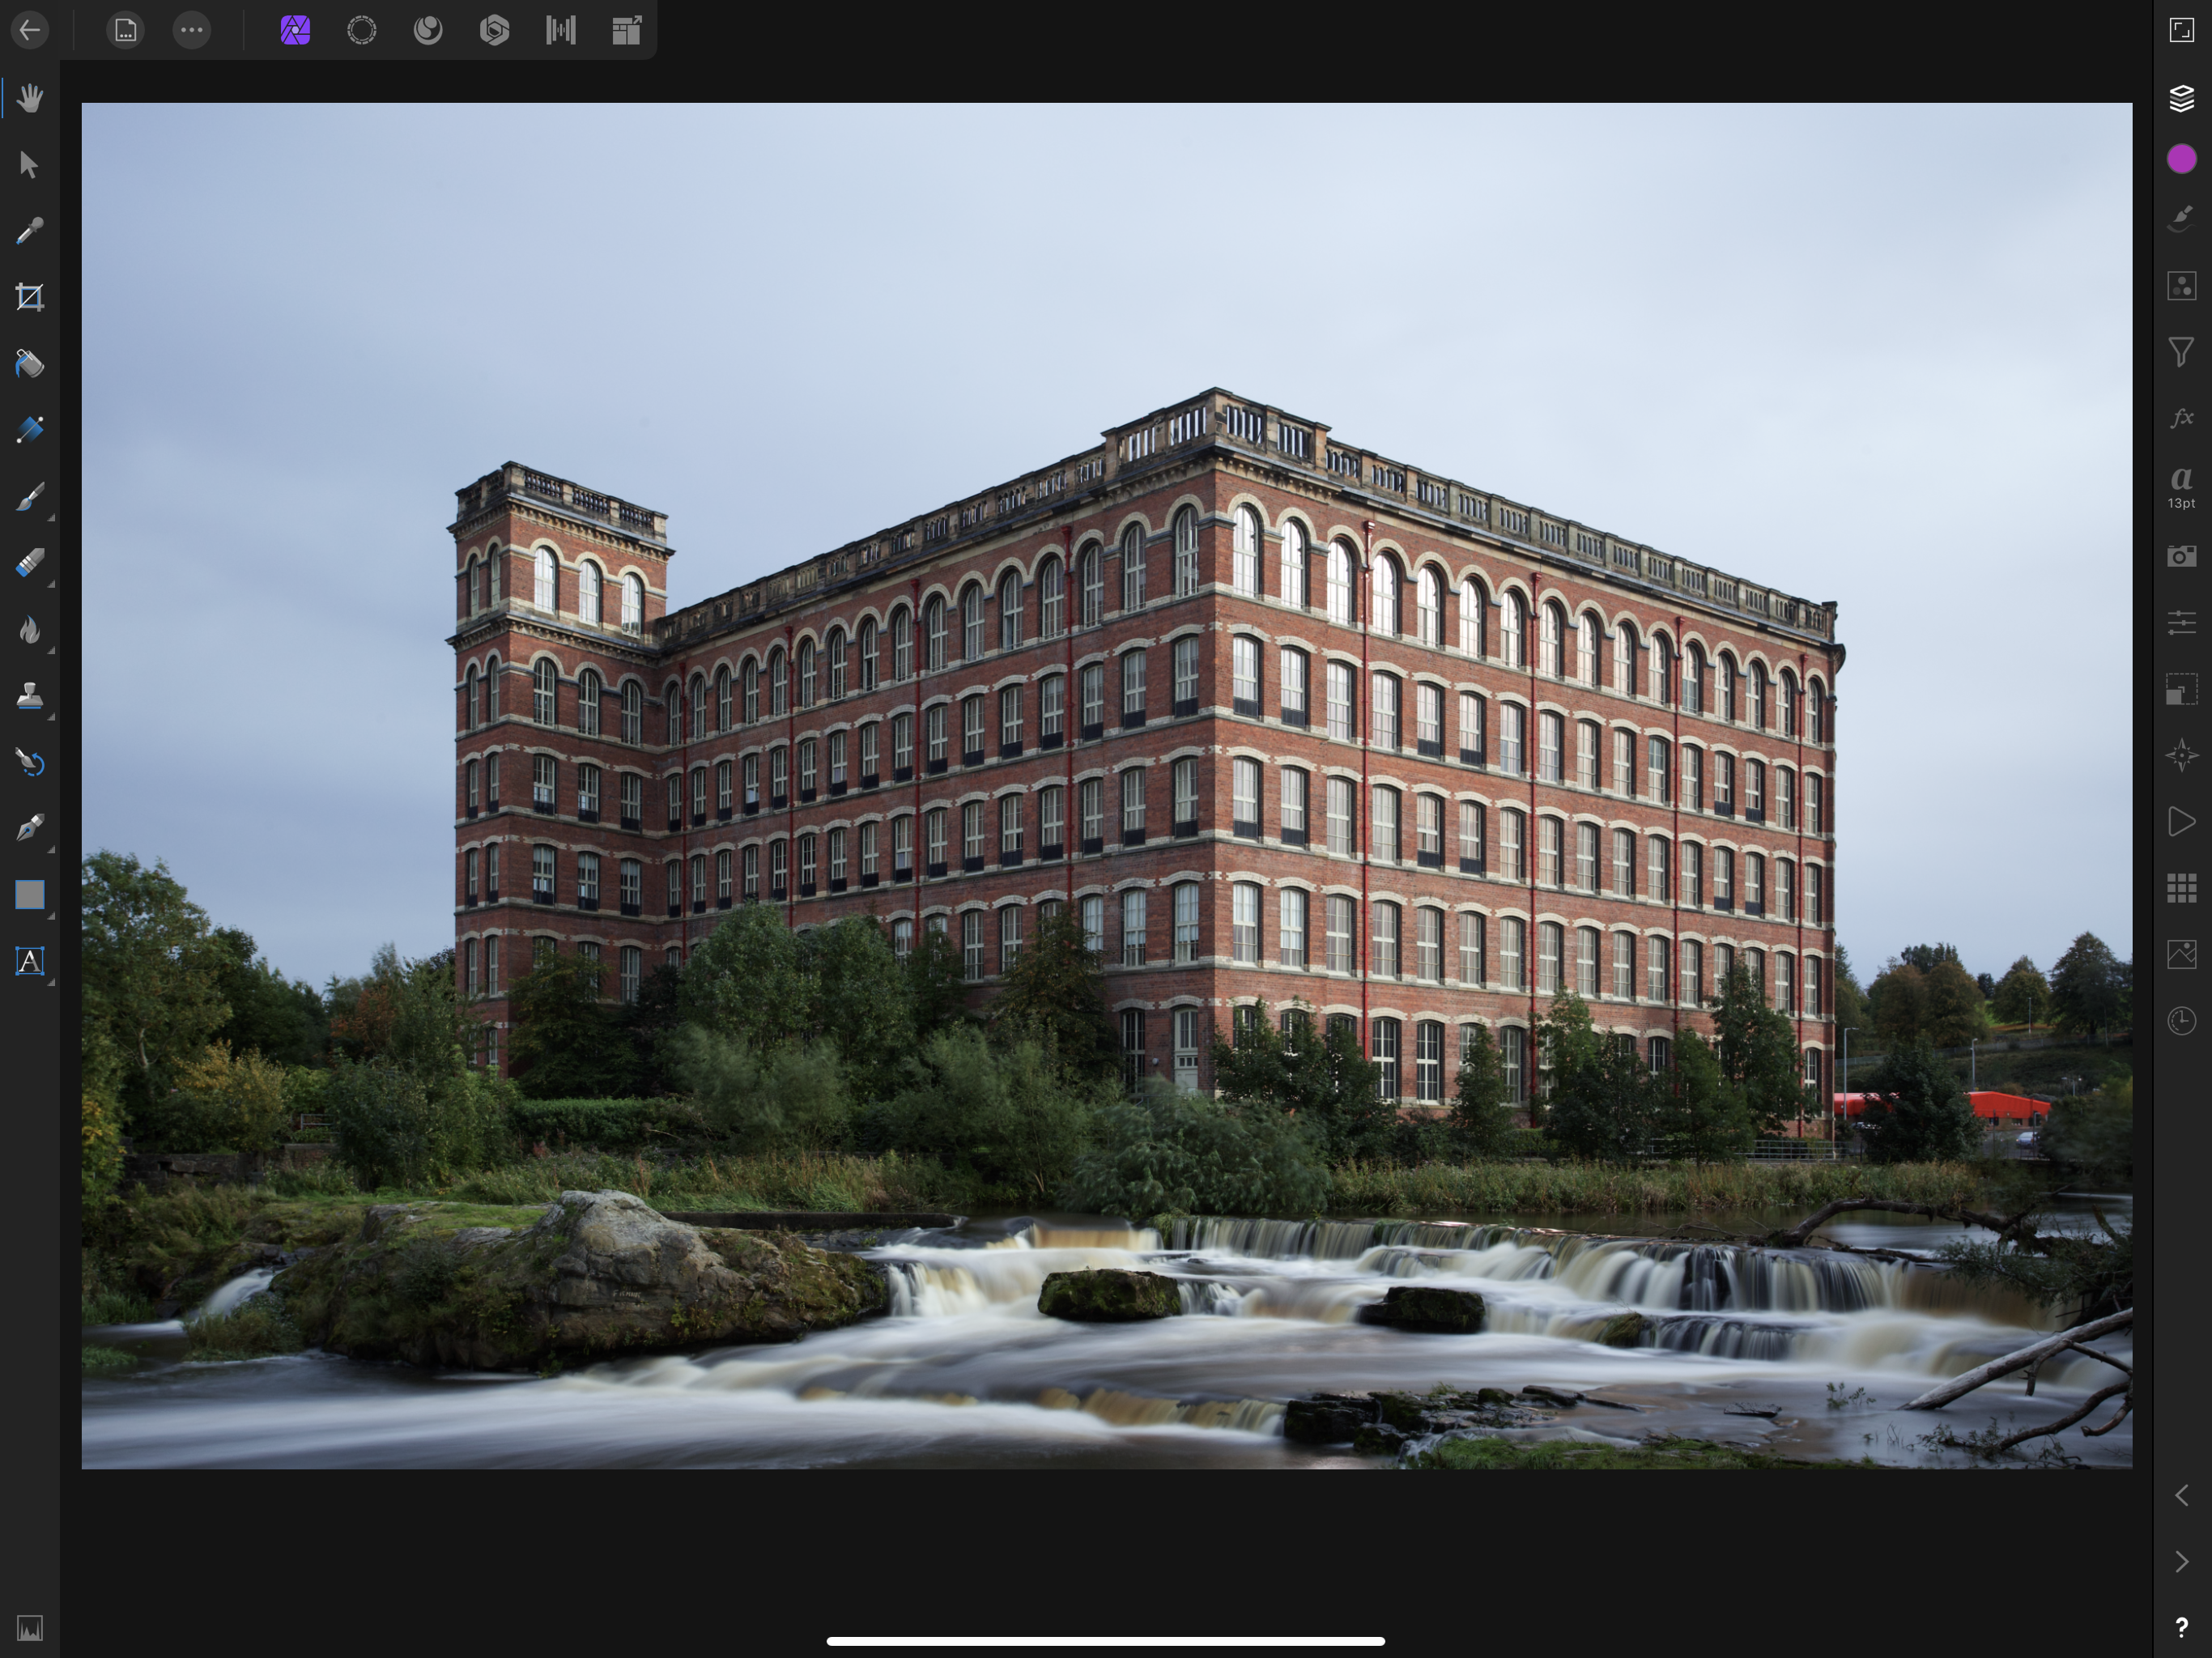Select the View hand tool

(x=30, y=98)
